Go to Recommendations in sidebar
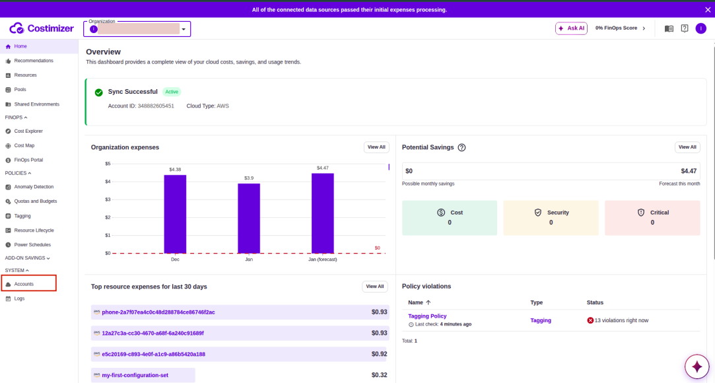Image resolution: width=715 pixels, height=383 pixels. [39, 61]
